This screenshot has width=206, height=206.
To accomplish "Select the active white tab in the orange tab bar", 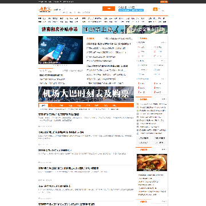I will (43, 105).
